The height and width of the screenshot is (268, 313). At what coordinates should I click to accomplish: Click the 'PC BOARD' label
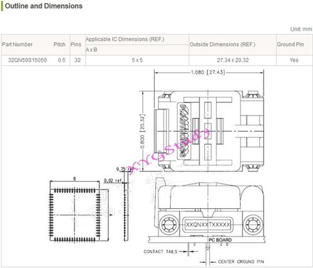[x=220, y=240]
